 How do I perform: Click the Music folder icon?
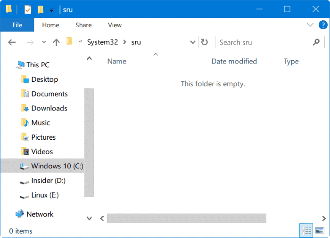[25, 122]
